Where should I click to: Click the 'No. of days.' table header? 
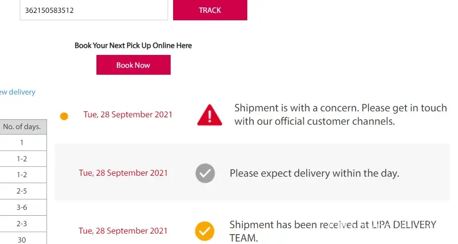point(22,127)
